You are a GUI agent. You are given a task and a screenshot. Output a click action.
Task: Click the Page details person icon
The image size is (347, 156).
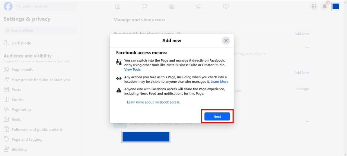coord(6,70)
